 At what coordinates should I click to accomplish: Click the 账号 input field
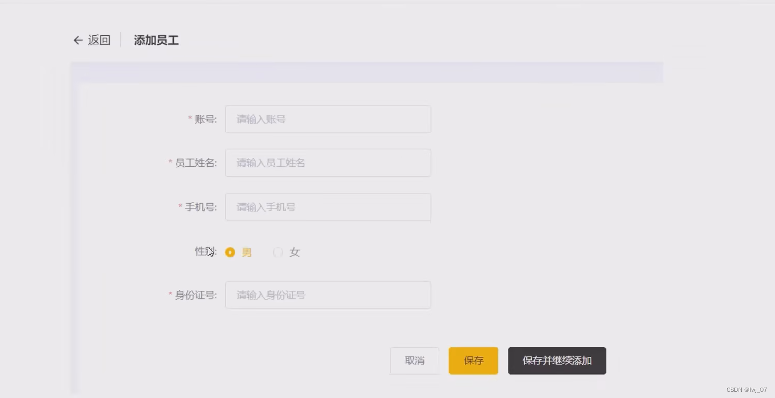(x=328, y=119)
